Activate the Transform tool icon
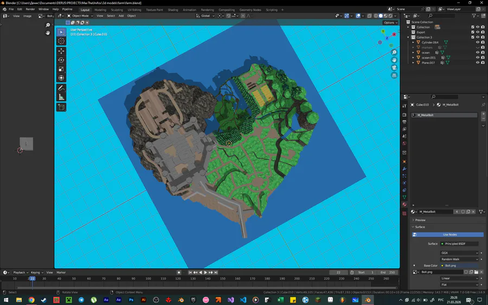The image size is (488, 305). tap(61, 78)
